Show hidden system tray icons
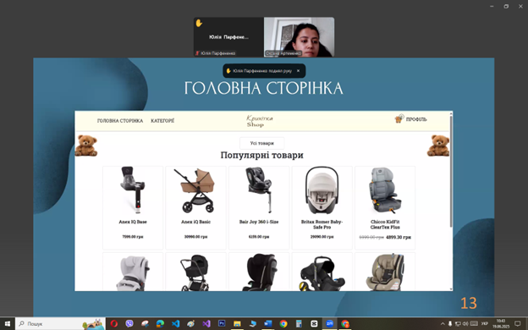Screen dimensions: 528x330 [x=443, y=323]
